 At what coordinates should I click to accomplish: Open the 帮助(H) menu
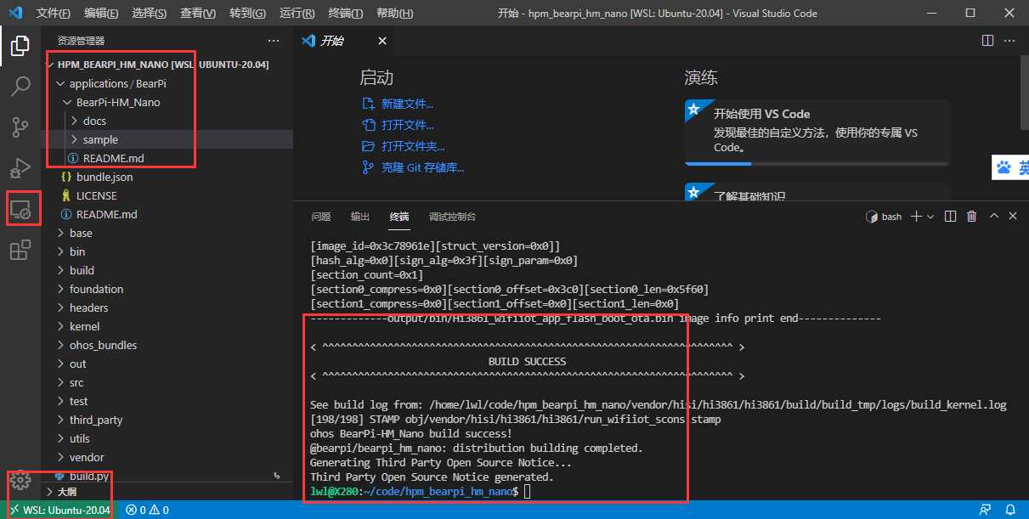[394, 14]
